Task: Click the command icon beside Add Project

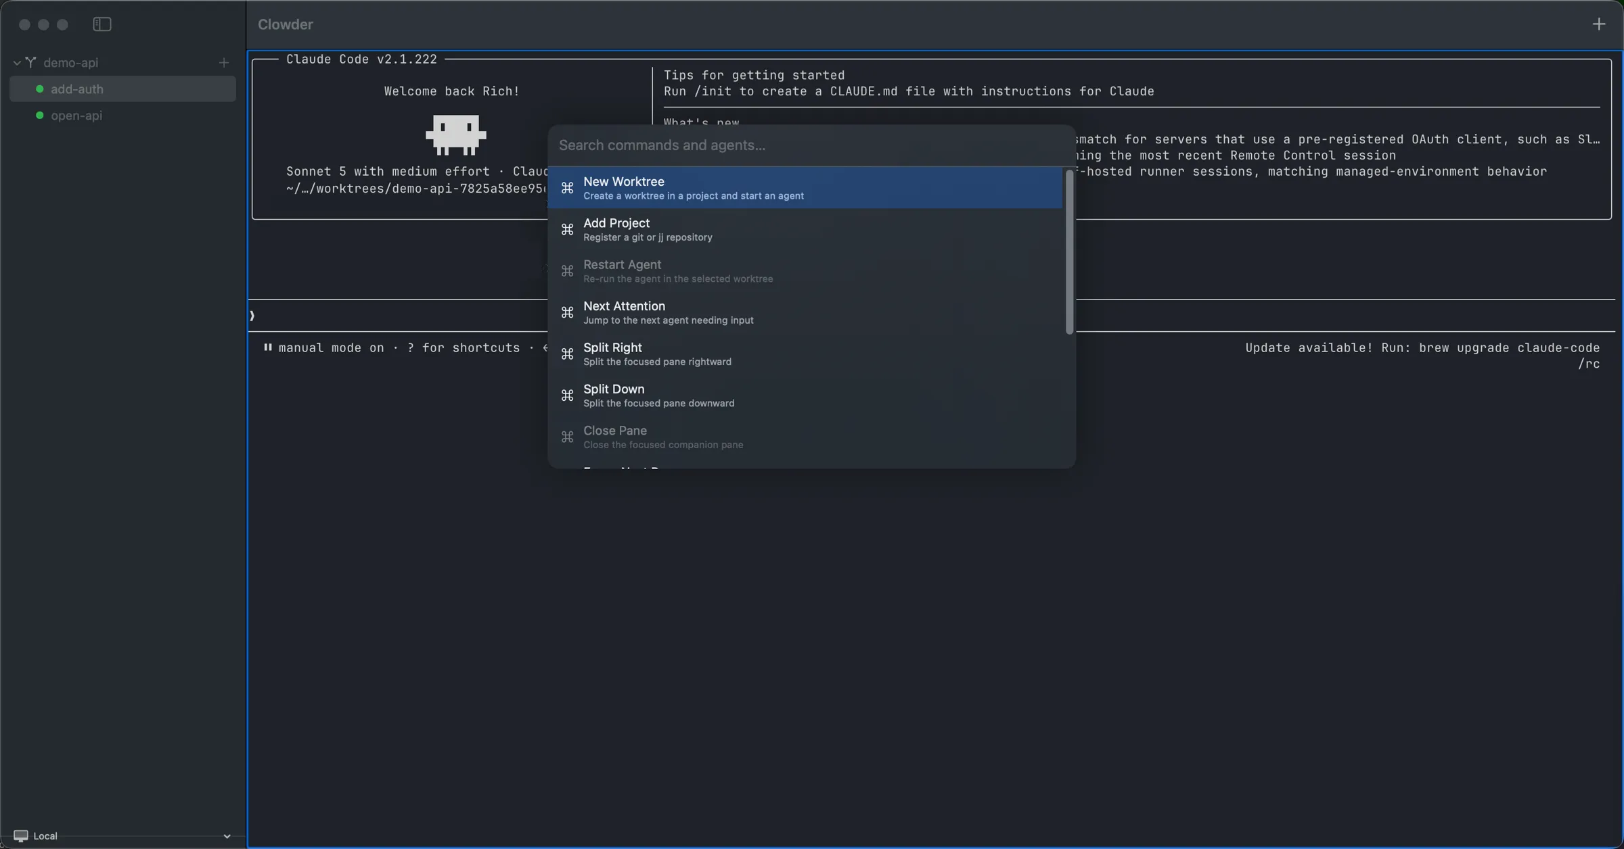Action: (x=567, y=230)
